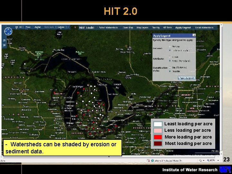Select the Road map view
This screenshot has width=232, height=174.
click(x=28, y=27)
